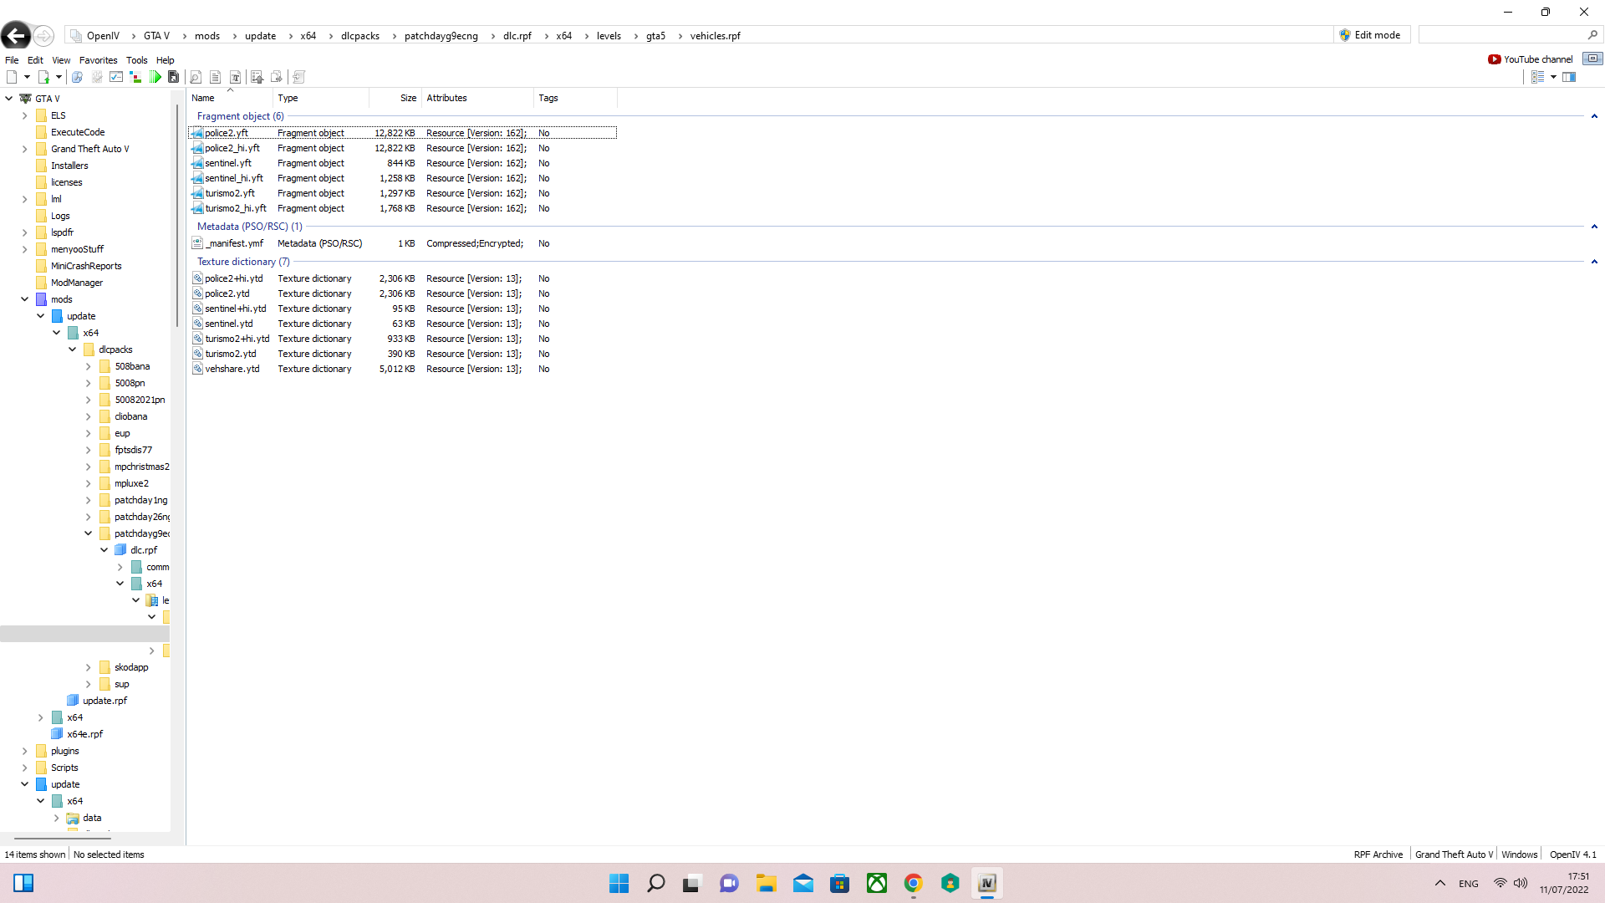Screen dimensions: 1605x903
Task: Expand the skodapp folder
Action: 89,667
